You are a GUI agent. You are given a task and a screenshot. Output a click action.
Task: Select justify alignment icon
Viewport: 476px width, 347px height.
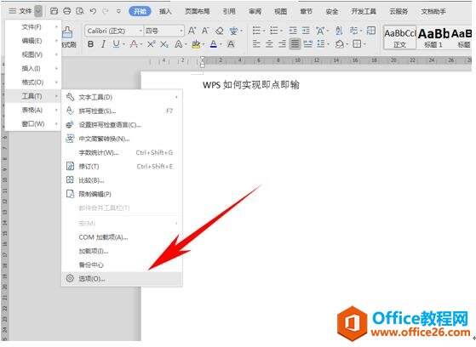tap(295, 44)
